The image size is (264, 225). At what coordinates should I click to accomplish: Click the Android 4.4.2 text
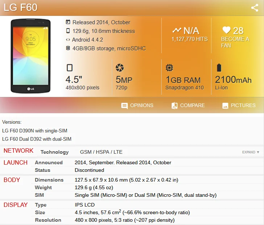tap(87, 40)
